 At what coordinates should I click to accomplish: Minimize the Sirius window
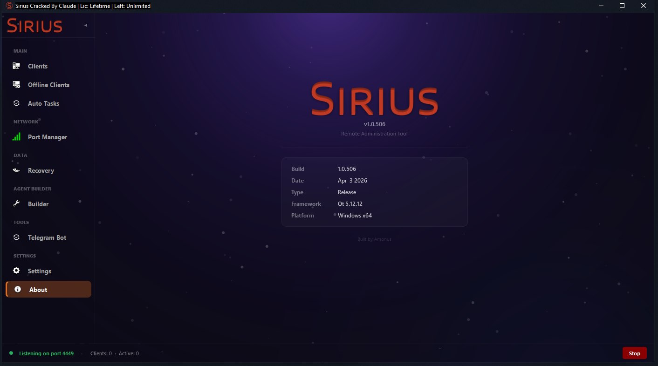[600, 6]
